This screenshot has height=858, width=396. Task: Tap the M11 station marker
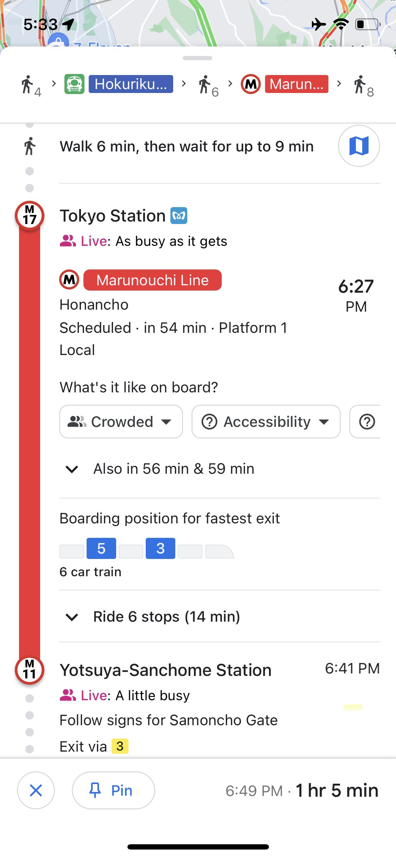pos(30,670)
